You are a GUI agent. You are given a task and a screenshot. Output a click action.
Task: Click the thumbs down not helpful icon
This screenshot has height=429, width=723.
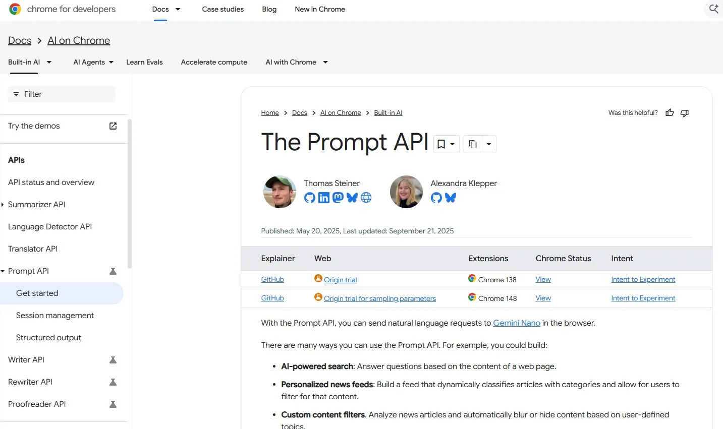click(x=685, y=113)
